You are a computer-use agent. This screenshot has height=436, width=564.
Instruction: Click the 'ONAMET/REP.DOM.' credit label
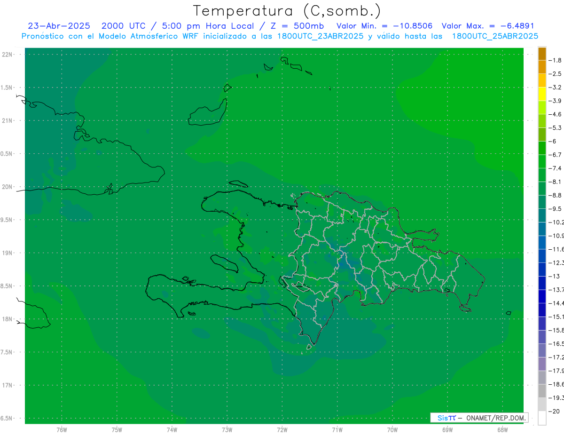click(x=496, y=418)
